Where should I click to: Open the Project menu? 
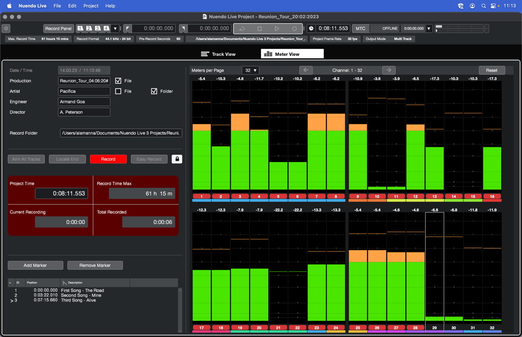91,6
